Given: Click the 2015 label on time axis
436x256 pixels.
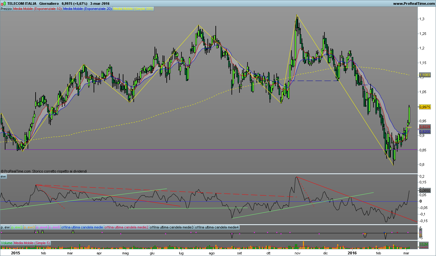Looking at the screenshot, I should point(16,253).
